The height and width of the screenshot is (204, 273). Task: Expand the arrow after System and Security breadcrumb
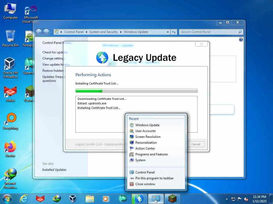121,32
